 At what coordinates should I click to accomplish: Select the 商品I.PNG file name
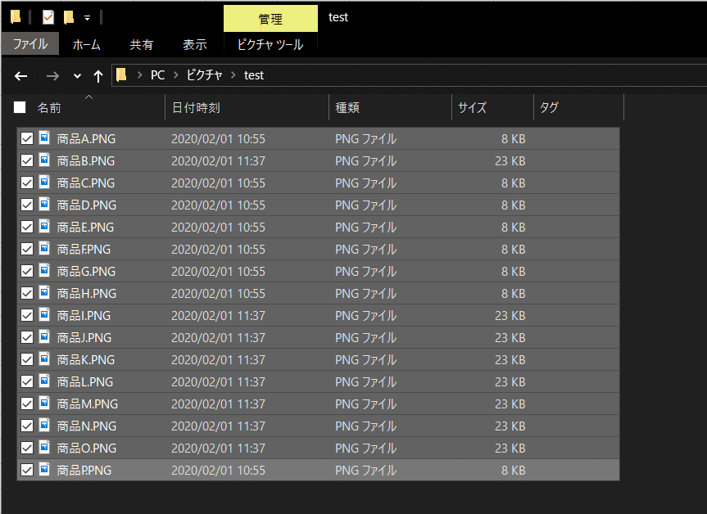tap(84, 316)
